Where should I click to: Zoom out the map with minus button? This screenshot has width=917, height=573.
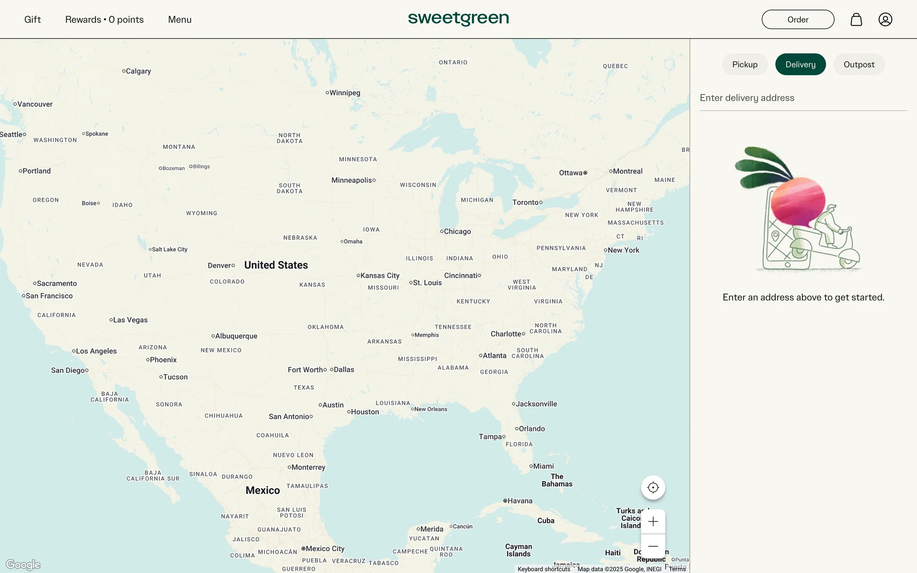coord(653,546)
